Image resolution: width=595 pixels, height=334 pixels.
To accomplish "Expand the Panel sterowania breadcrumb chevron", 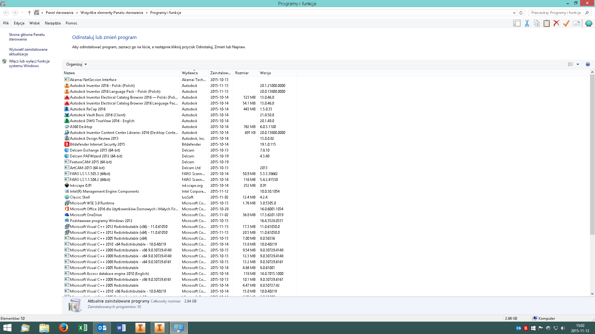I will click(x=77, y=13).
